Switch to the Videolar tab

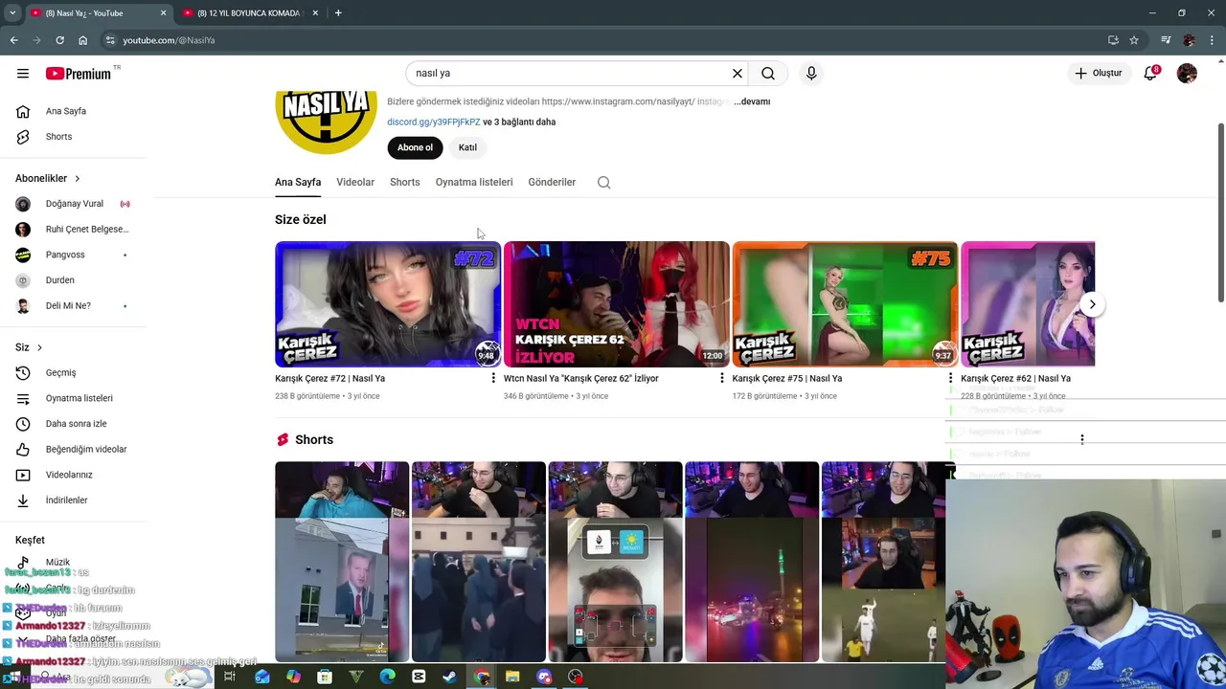355,182
